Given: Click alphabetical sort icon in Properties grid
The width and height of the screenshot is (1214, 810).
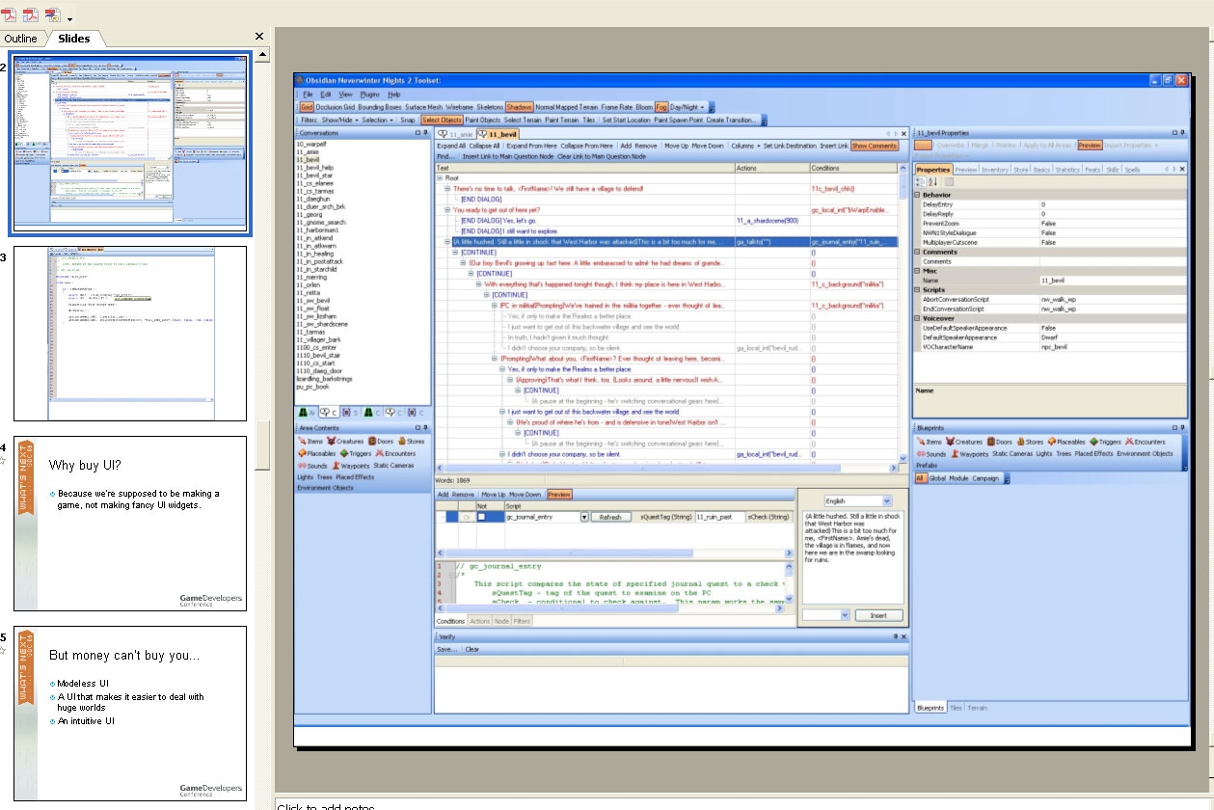Looking at the screenshot, I should (x=932, y=181).
